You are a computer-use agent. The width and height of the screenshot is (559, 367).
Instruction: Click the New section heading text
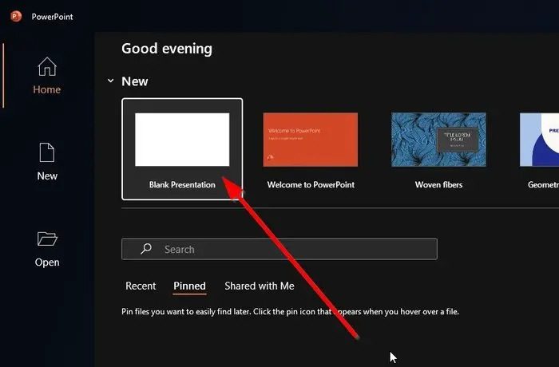point(135,81)
